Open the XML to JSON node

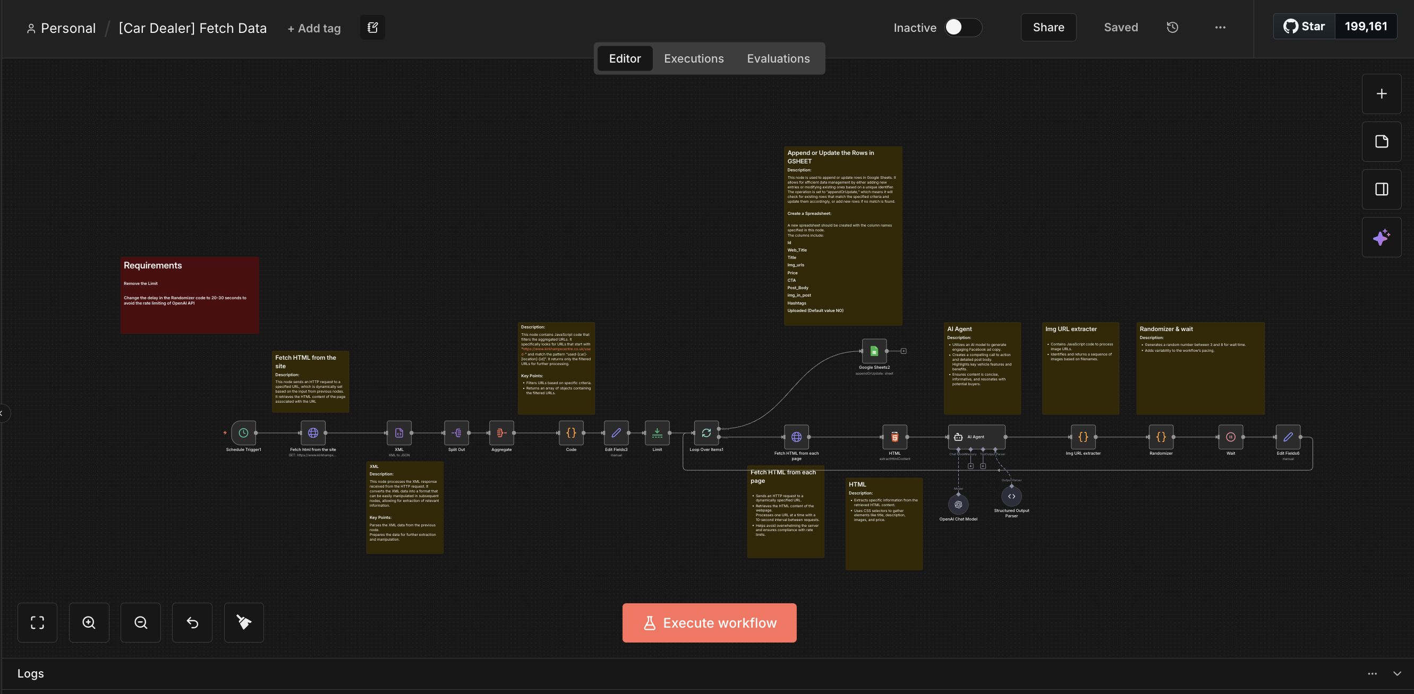399,433
